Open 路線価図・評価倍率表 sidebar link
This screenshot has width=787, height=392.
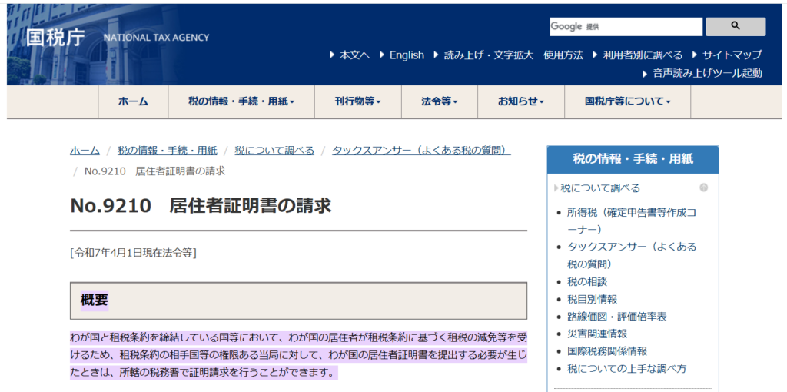tap(616, 316)
